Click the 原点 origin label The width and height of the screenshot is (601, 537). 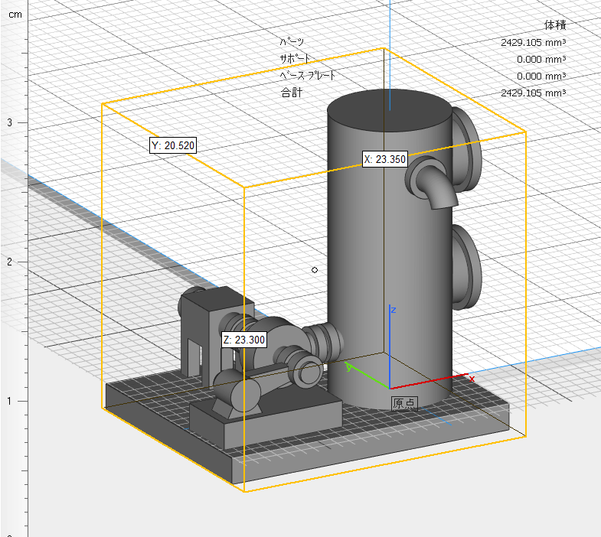point(403,403)
